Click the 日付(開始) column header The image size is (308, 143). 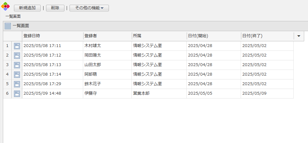(214, 36)
